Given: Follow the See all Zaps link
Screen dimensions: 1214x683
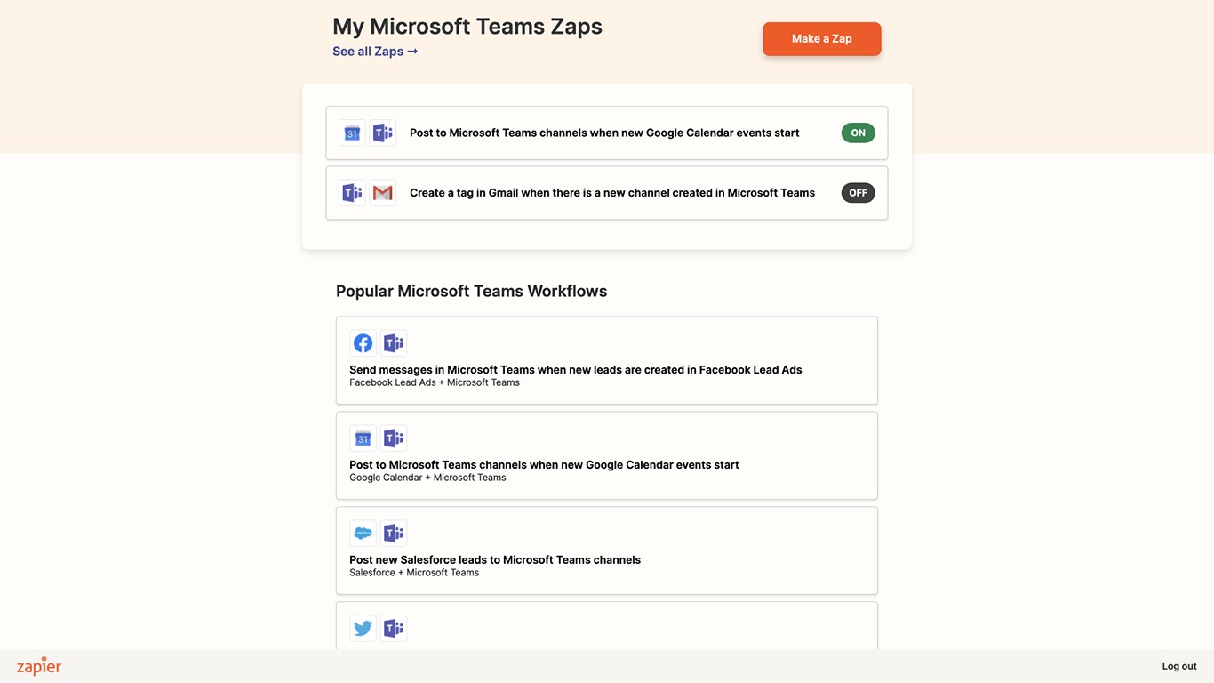Looking at the screenshot, I should pos(375,52).
